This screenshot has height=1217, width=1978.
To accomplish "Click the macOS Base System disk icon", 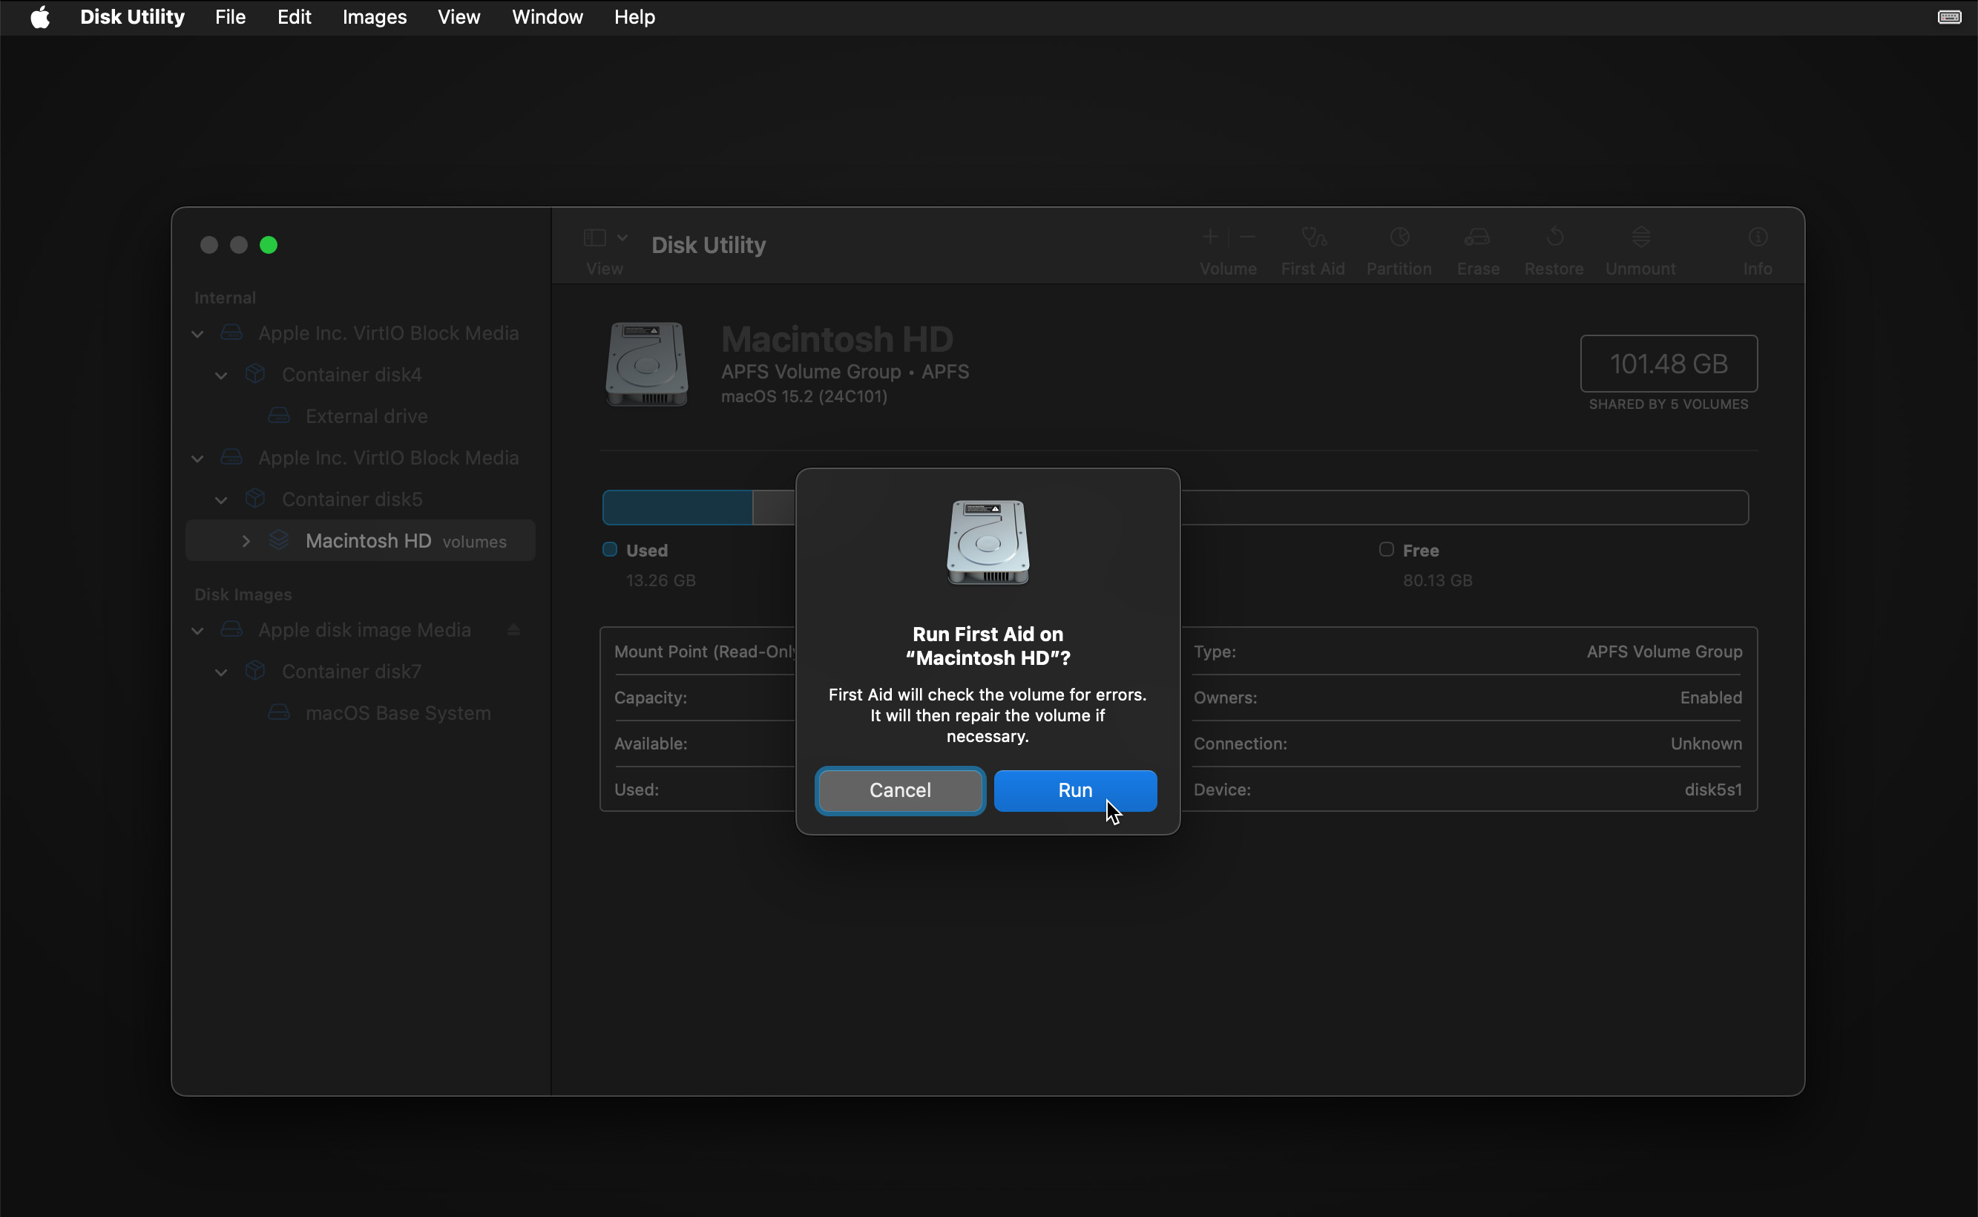I will click(279, 712).
